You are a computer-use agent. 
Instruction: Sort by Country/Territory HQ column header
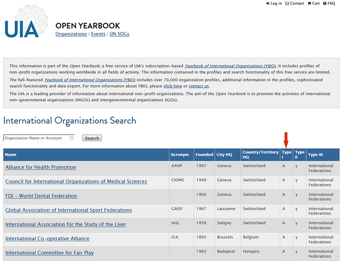(260, 155)
